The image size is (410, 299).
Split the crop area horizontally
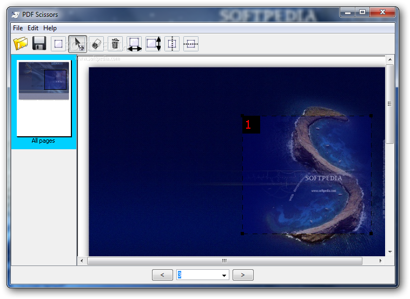click(191, 44)
